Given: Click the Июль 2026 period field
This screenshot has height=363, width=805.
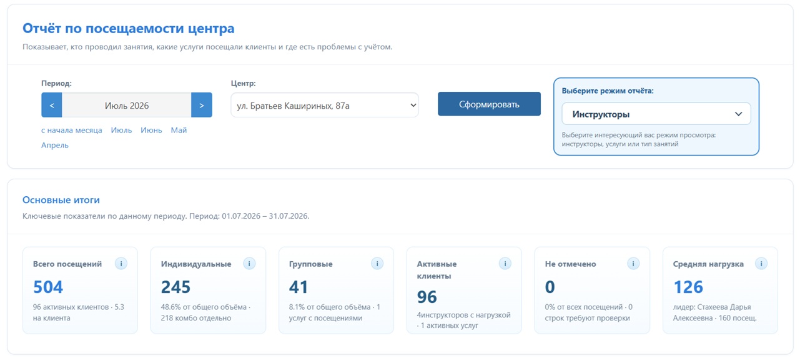Looking at the screenshot, I should pyautogui.click(x=127, y=105).
